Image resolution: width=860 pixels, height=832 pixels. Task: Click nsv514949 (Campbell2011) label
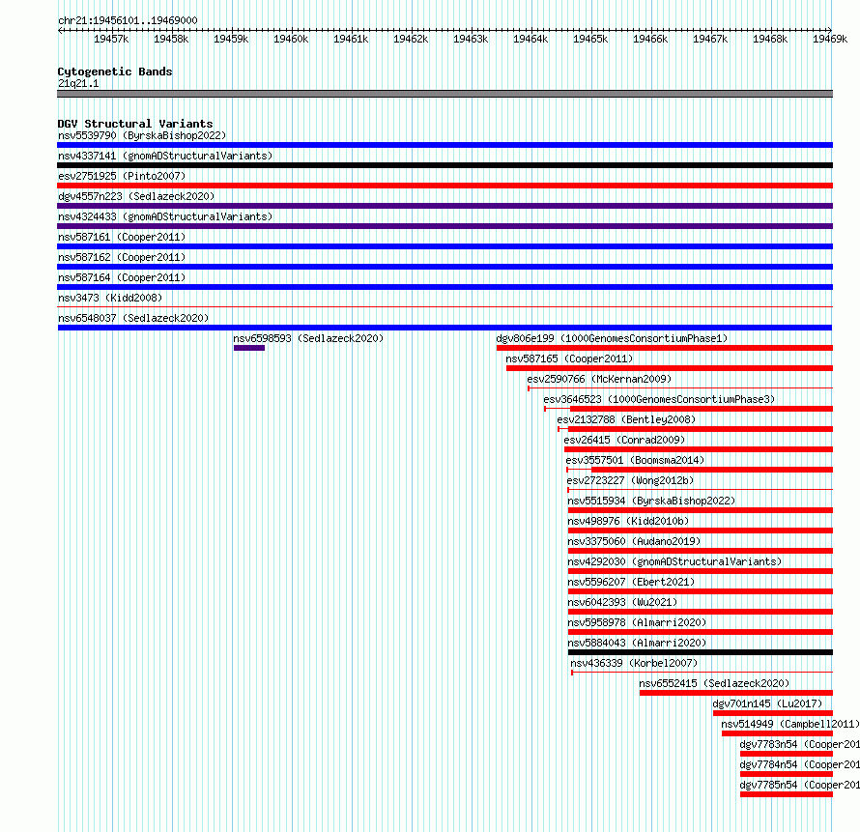pyautogui.click(x=790, y=724)
